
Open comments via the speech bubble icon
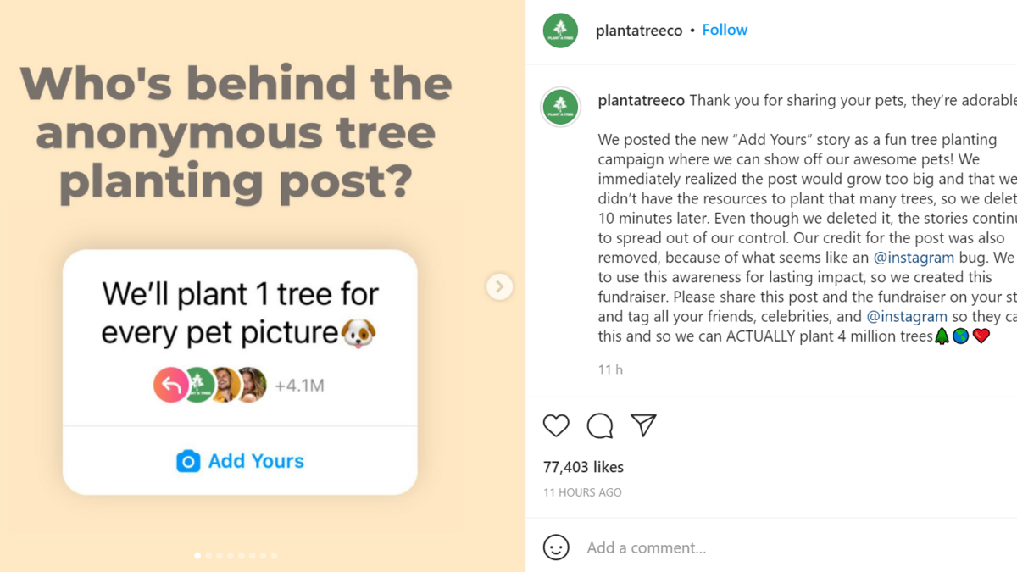point(600,425)
